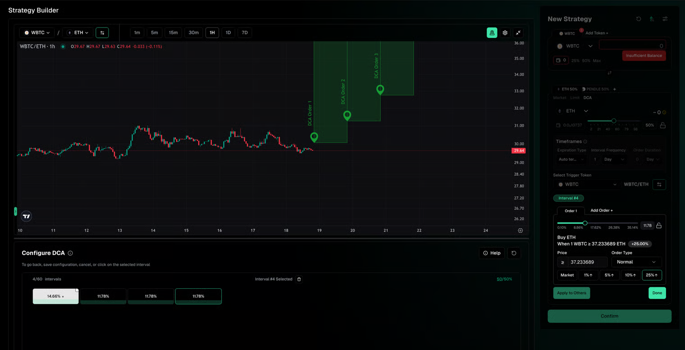Open the Order Type Normal dropdown
The height and width of the screenshot is (350, 685).
tap(636, 262)
